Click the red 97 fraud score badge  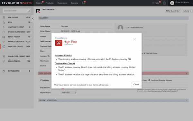pyautogui.click(x=59, y=43)
